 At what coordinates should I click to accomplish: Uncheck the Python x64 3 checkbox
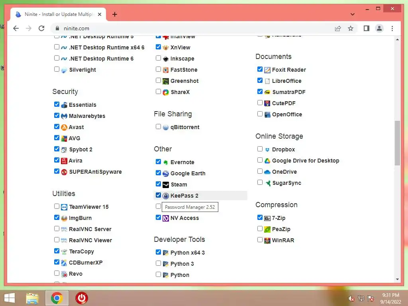158,252
